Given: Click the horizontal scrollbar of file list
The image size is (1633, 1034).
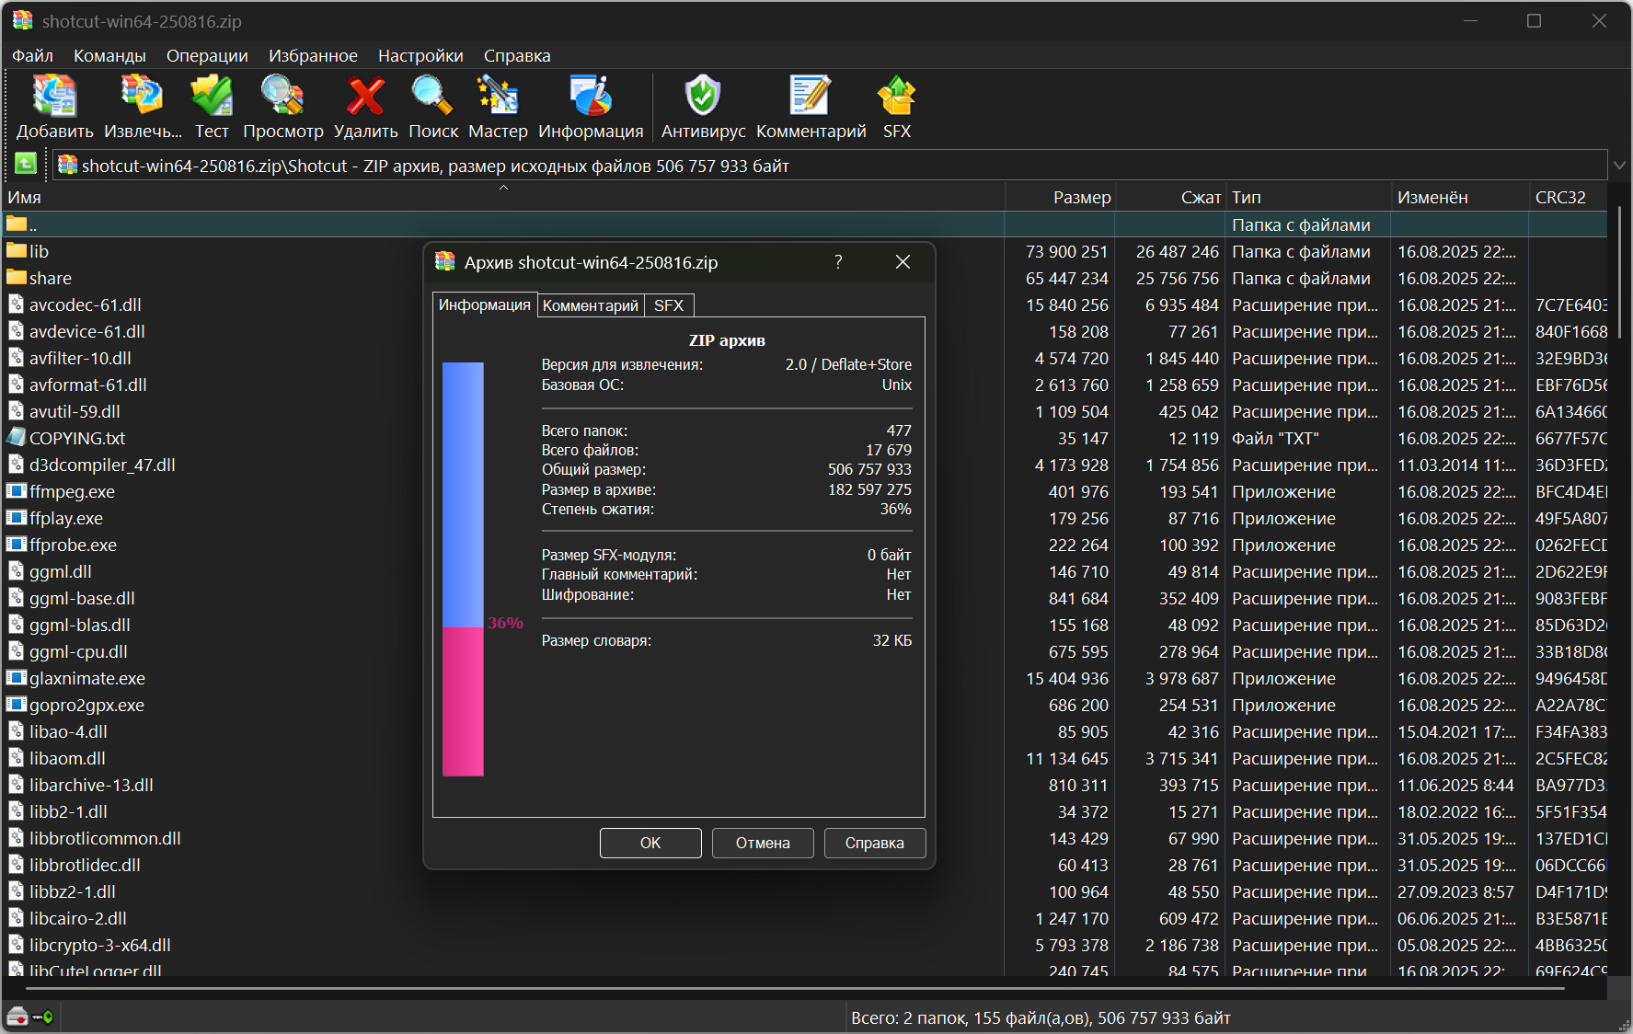Looking at the screenshot, I should pyautogui.click(x=795, y=989).
